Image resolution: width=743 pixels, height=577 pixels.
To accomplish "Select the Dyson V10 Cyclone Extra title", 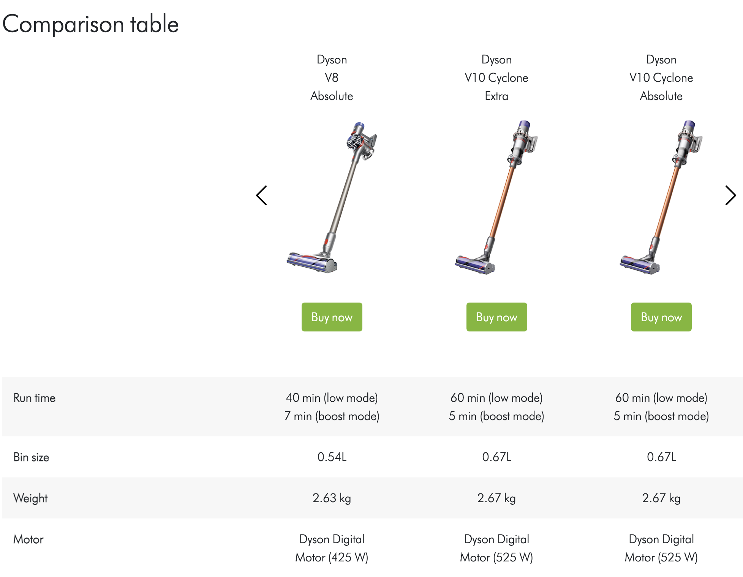I will (496, 78).
